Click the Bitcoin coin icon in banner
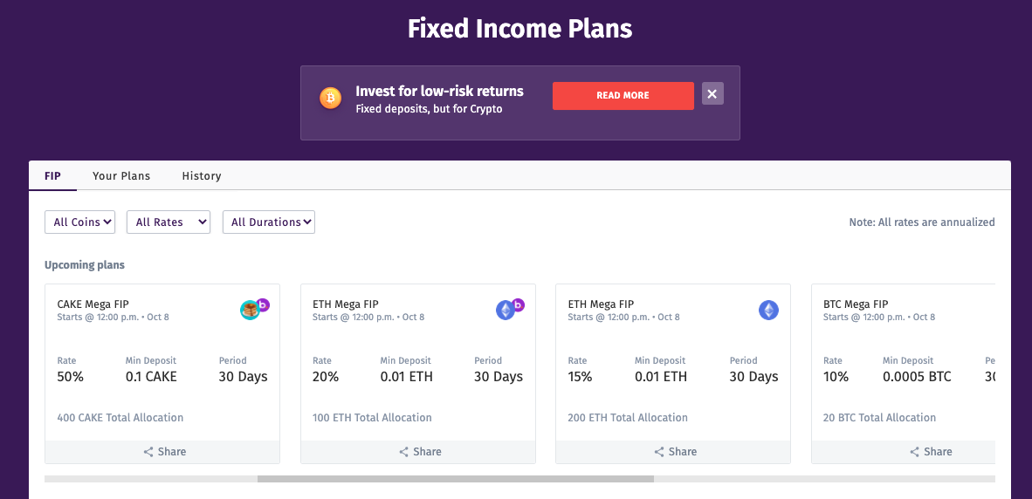 [330, 98]
